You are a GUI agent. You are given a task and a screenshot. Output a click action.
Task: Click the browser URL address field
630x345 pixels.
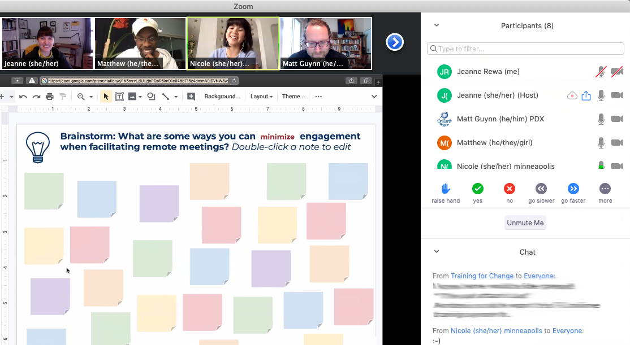[139, 81]
